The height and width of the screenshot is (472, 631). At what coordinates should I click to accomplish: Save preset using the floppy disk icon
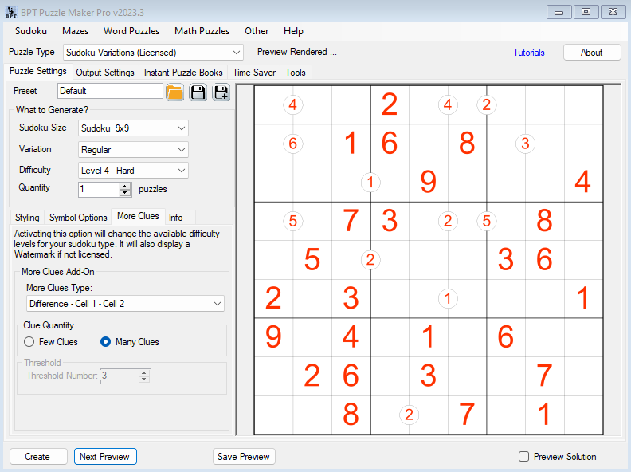tap(198, 92)
